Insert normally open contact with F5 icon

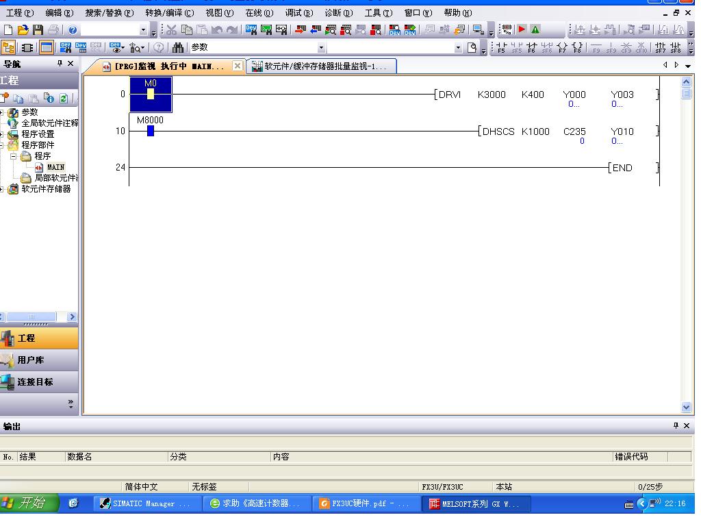tap(502, 48)
